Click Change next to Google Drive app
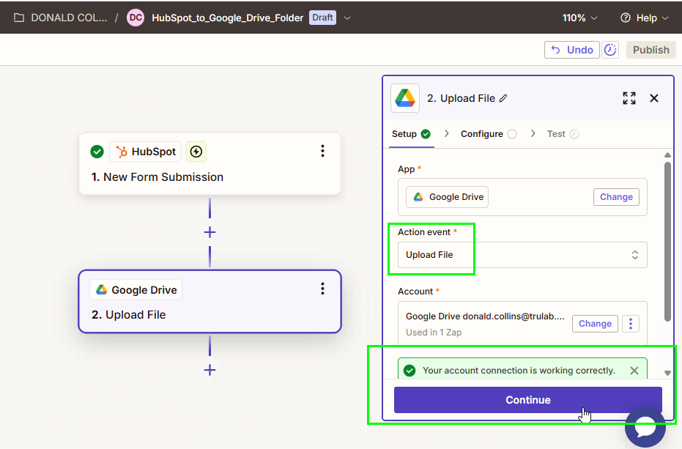Image resolution: width=682 pixels, height=449 pixels. 616,197
